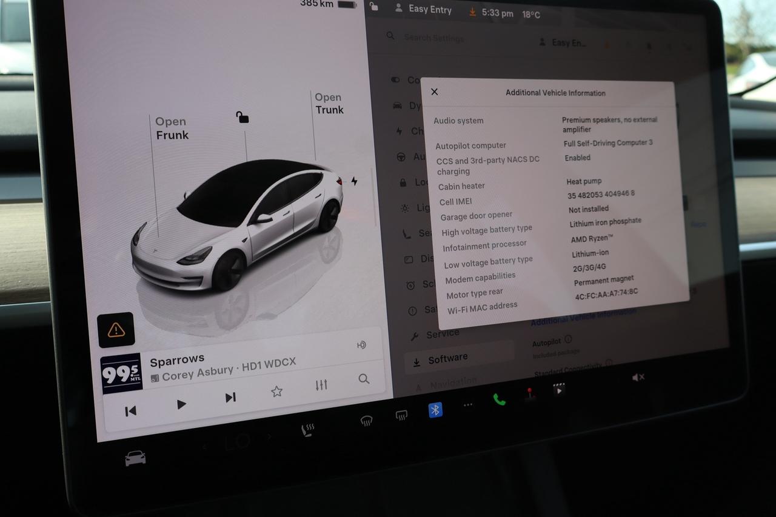Select Full Self-Driving Computer 3 value
776x517 pixels.
coord(608,143)
